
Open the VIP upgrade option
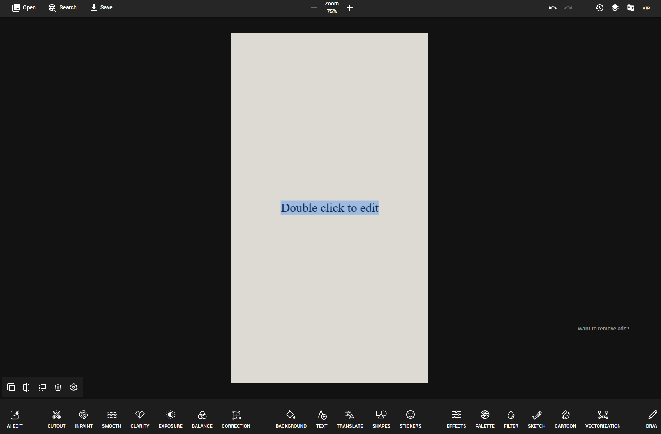point(646,8)
